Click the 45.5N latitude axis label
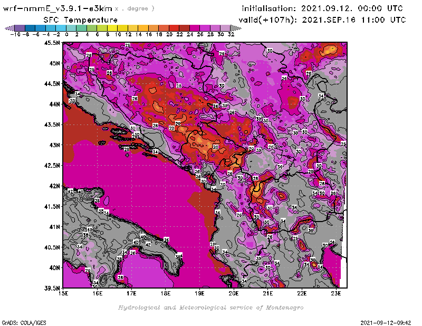 [x=52, y=43]
